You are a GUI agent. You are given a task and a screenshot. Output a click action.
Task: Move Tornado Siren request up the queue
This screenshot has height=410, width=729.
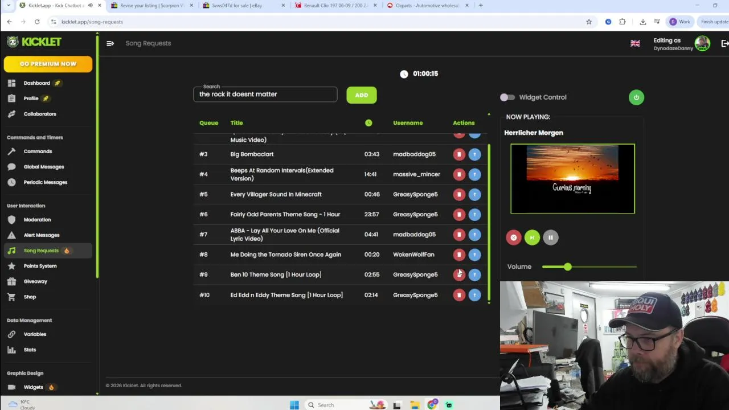pos(474,255)
